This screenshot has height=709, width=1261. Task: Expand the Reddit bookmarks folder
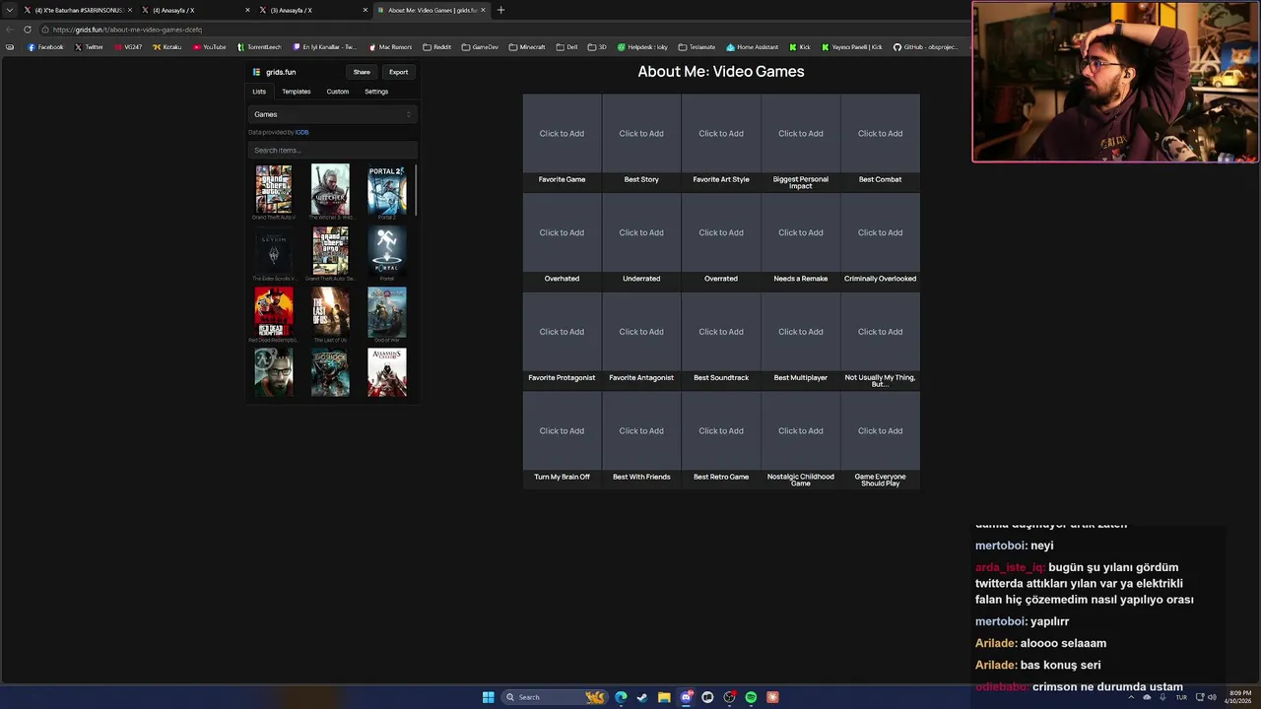click(x=436, y=47)
